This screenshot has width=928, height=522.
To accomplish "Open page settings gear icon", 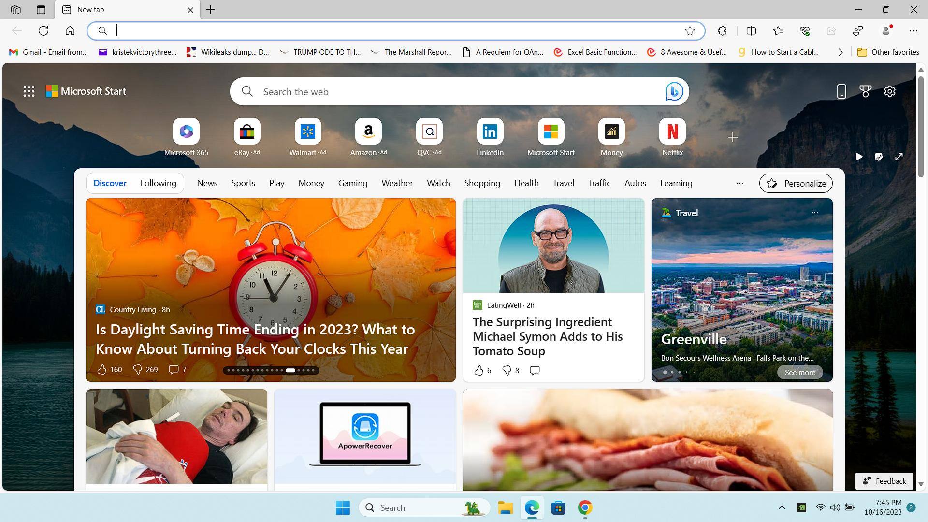I will (x=890, y=91).
